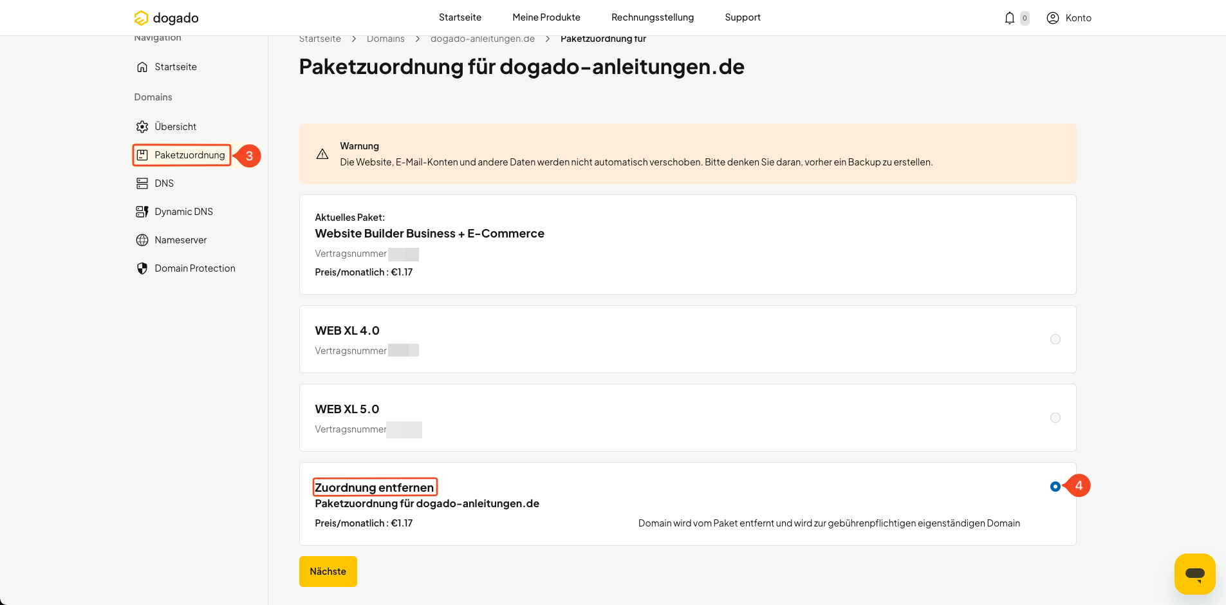The height and width of the screenshot is (605, 1226).
Task: Select the Zuordnung entfernen radio button
Action: click(x=1055, y=487)
